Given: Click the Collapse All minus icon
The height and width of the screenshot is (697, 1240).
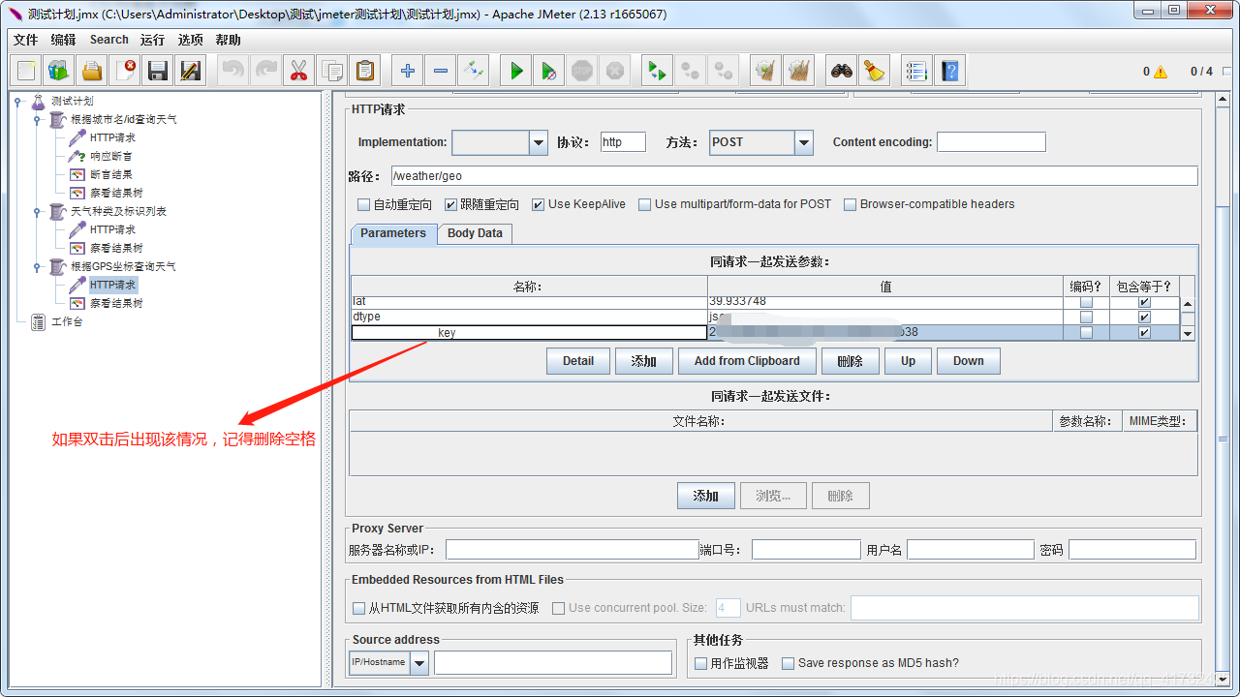Looking at the screenshot, I should [x=441, y=71].
